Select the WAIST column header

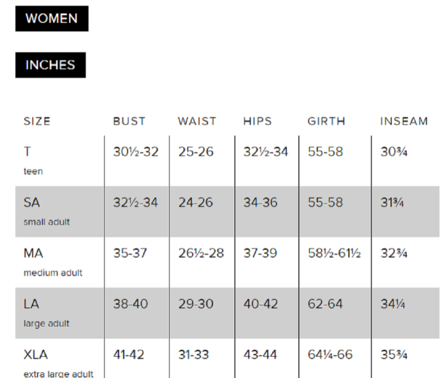click(x=197, y=121)
